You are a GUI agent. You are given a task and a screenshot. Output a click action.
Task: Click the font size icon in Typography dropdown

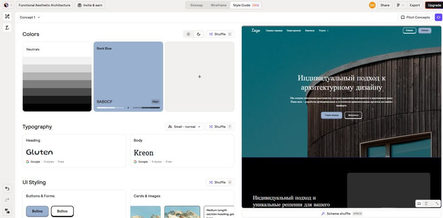pyautogui.click(x=170, y=127)
